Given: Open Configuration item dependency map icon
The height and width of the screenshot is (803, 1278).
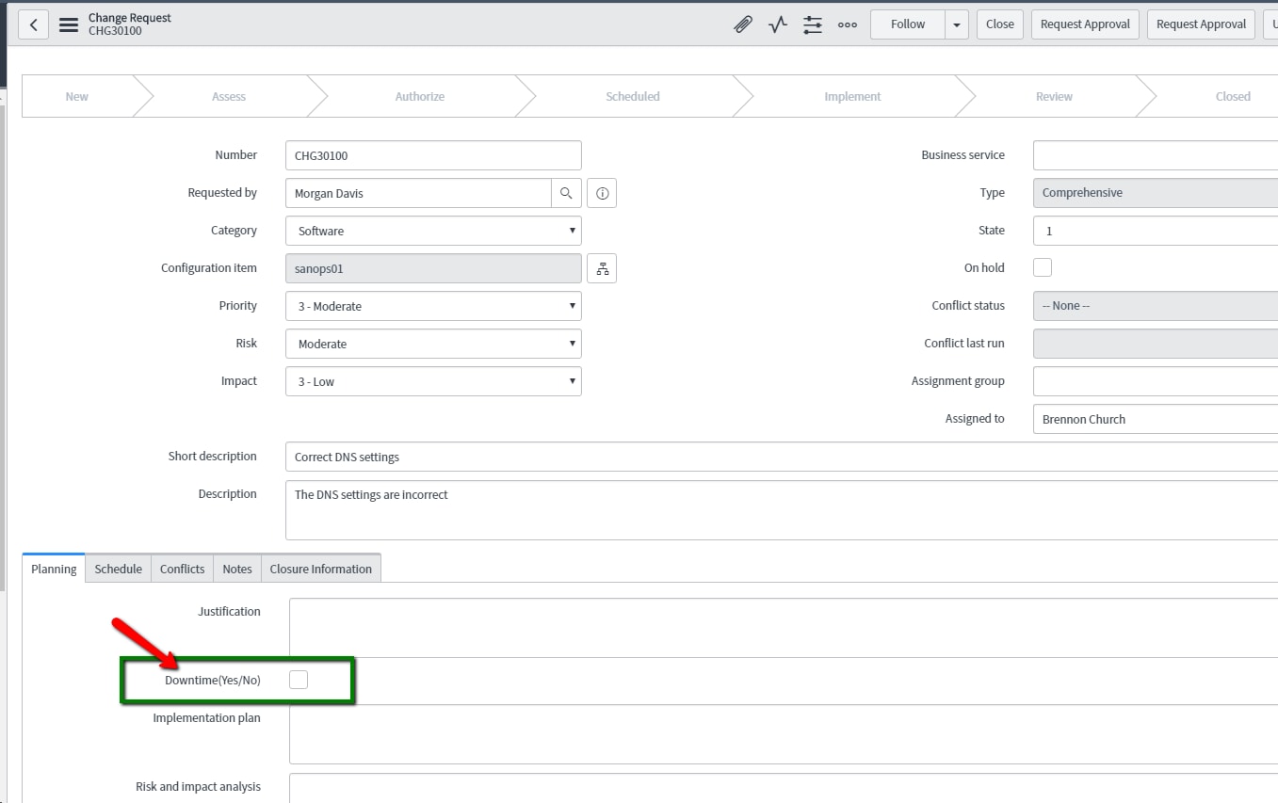Looking at the screenshot, I should tap(602, 268).
